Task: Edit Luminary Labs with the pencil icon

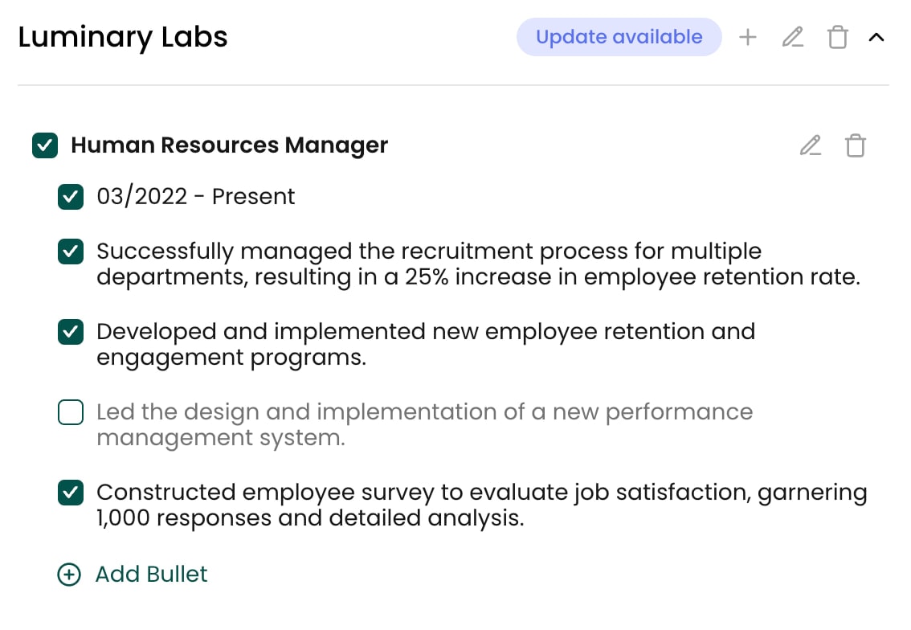Action: [792, 37]
